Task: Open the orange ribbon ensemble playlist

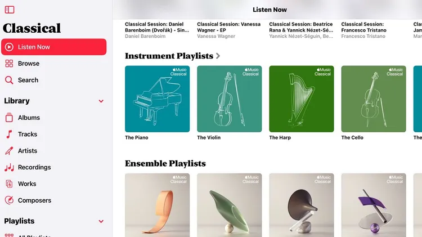Action: [x=157, y=205]
